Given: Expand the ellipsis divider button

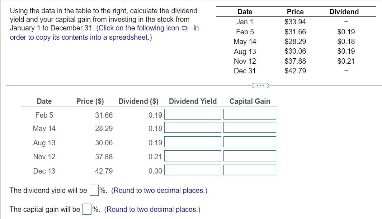Looking at the screenshot, I should coord(261,85).
